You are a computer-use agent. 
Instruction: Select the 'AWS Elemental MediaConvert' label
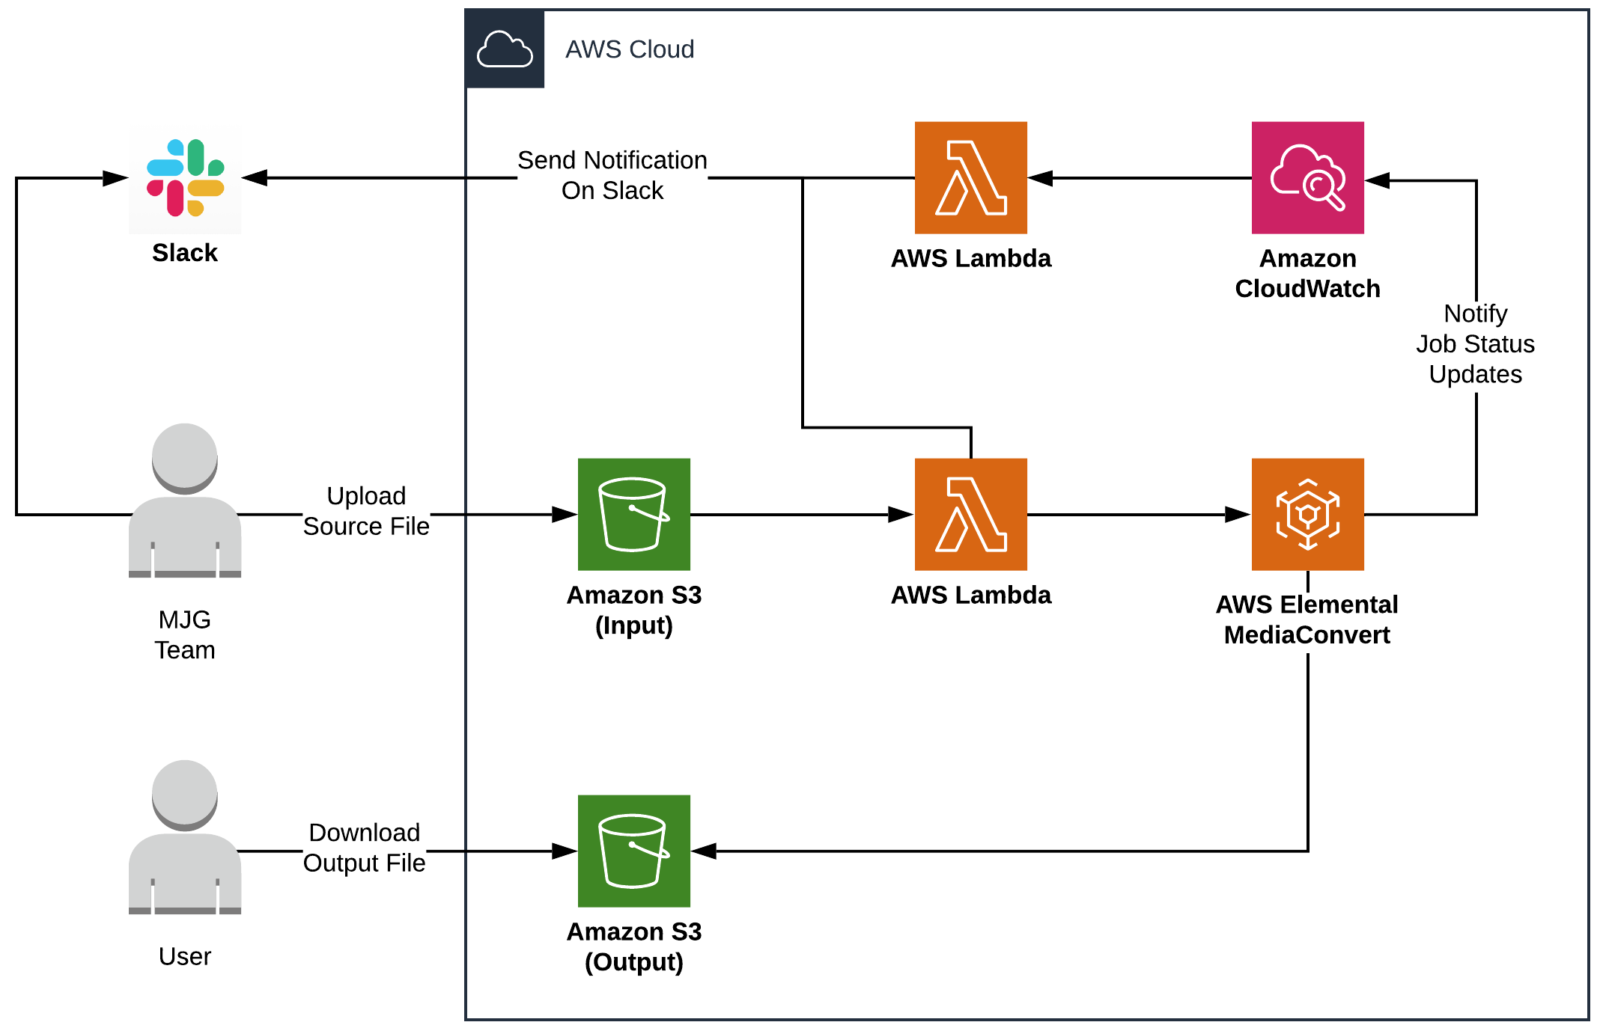(1307, 620)
